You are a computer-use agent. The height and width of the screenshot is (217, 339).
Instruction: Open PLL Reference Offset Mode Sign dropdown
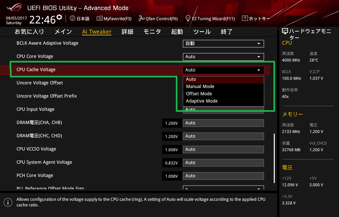tap(223, 187)
